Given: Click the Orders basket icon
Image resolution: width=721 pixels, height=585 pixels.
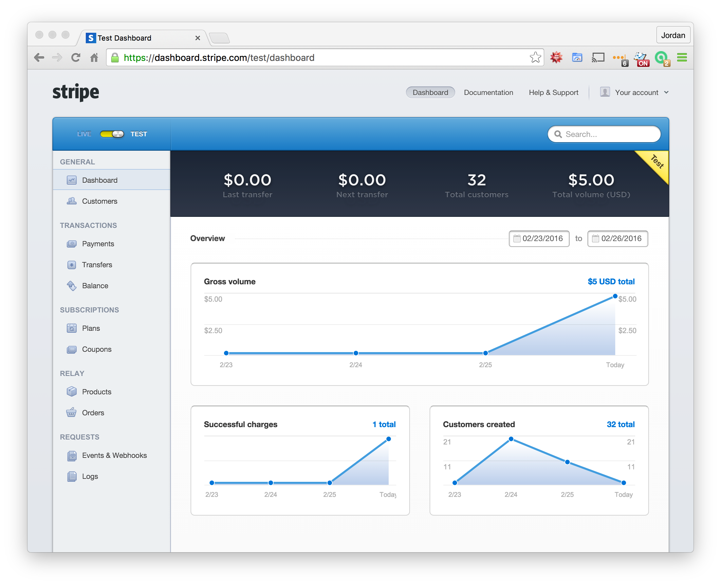Looking at the screenshot, I should coord(71,413).
